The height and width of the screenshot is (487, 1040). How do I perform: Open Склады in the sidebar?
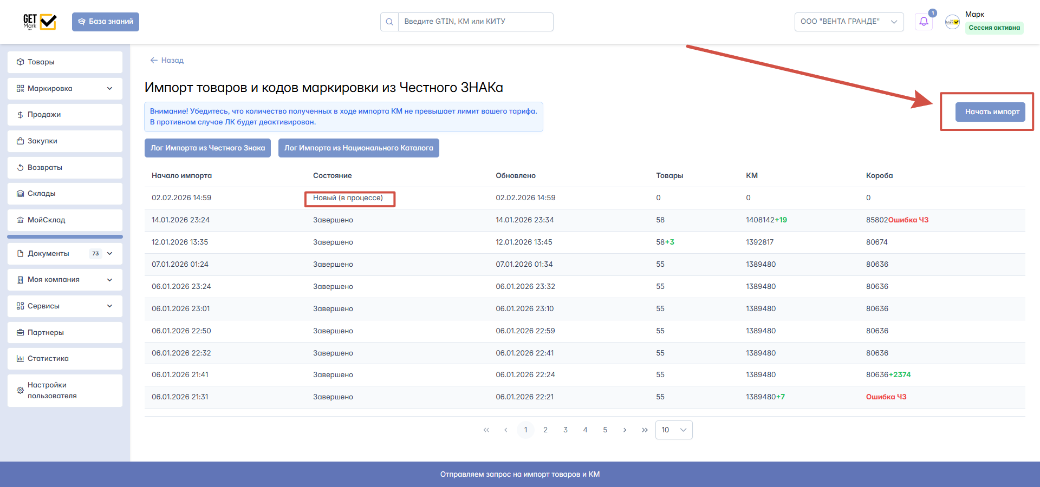tap(65, 193)
